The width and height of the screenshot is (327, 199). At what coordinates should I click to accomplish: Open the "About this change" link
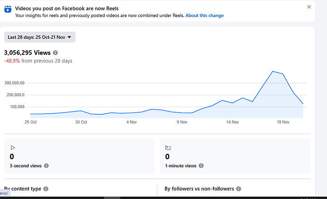[x=204, y=16]
